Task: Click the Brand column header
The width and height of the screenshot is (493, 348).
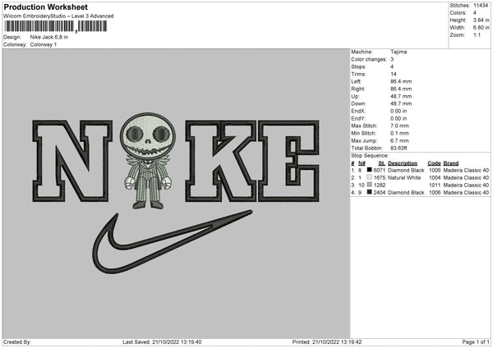Action: pos(451,163)
